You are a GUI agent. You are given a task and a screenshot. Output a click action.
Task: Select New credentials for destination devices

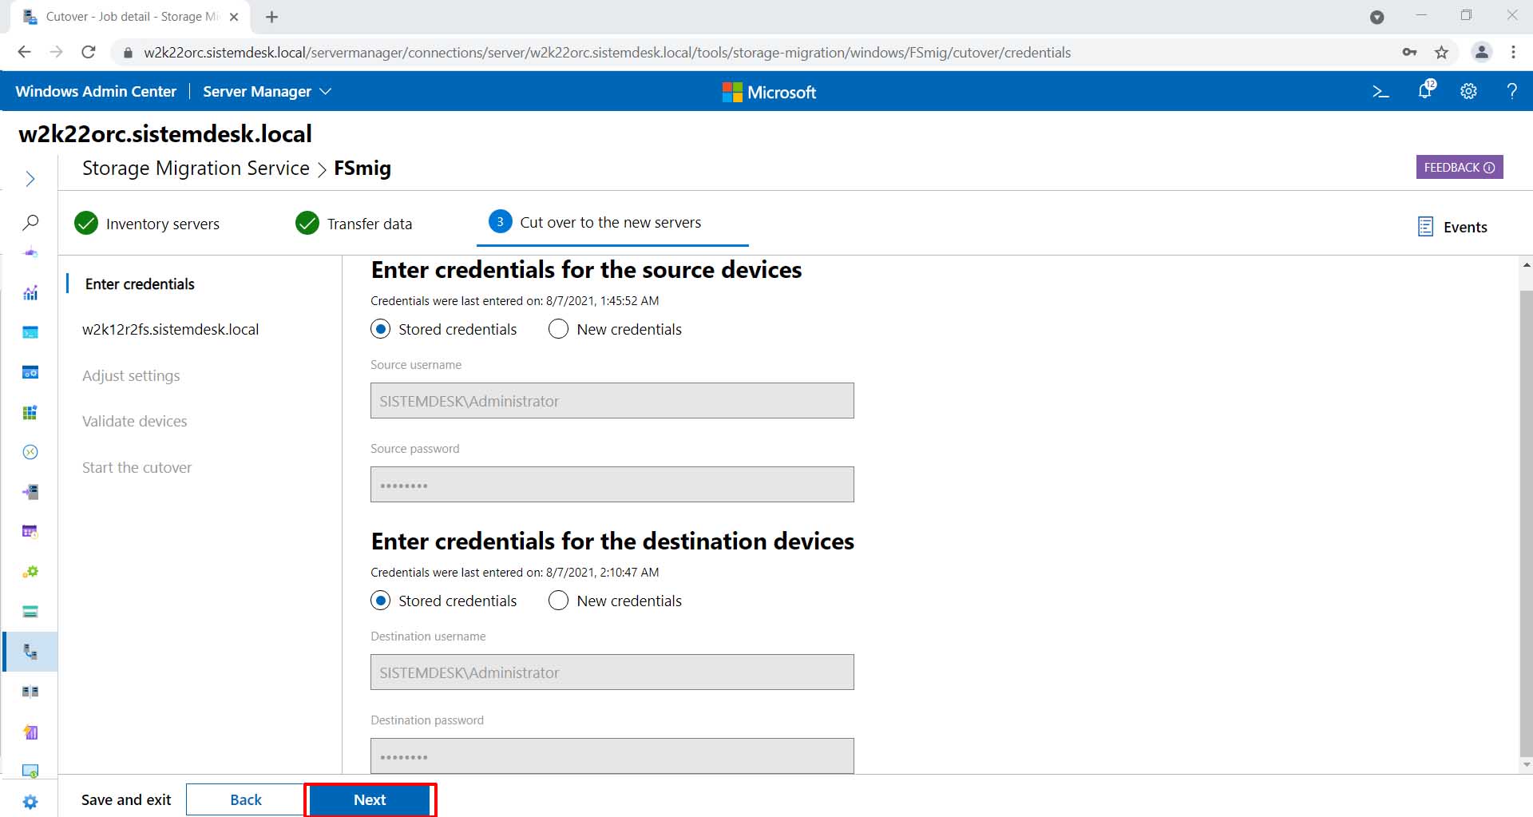coord(558,601)
